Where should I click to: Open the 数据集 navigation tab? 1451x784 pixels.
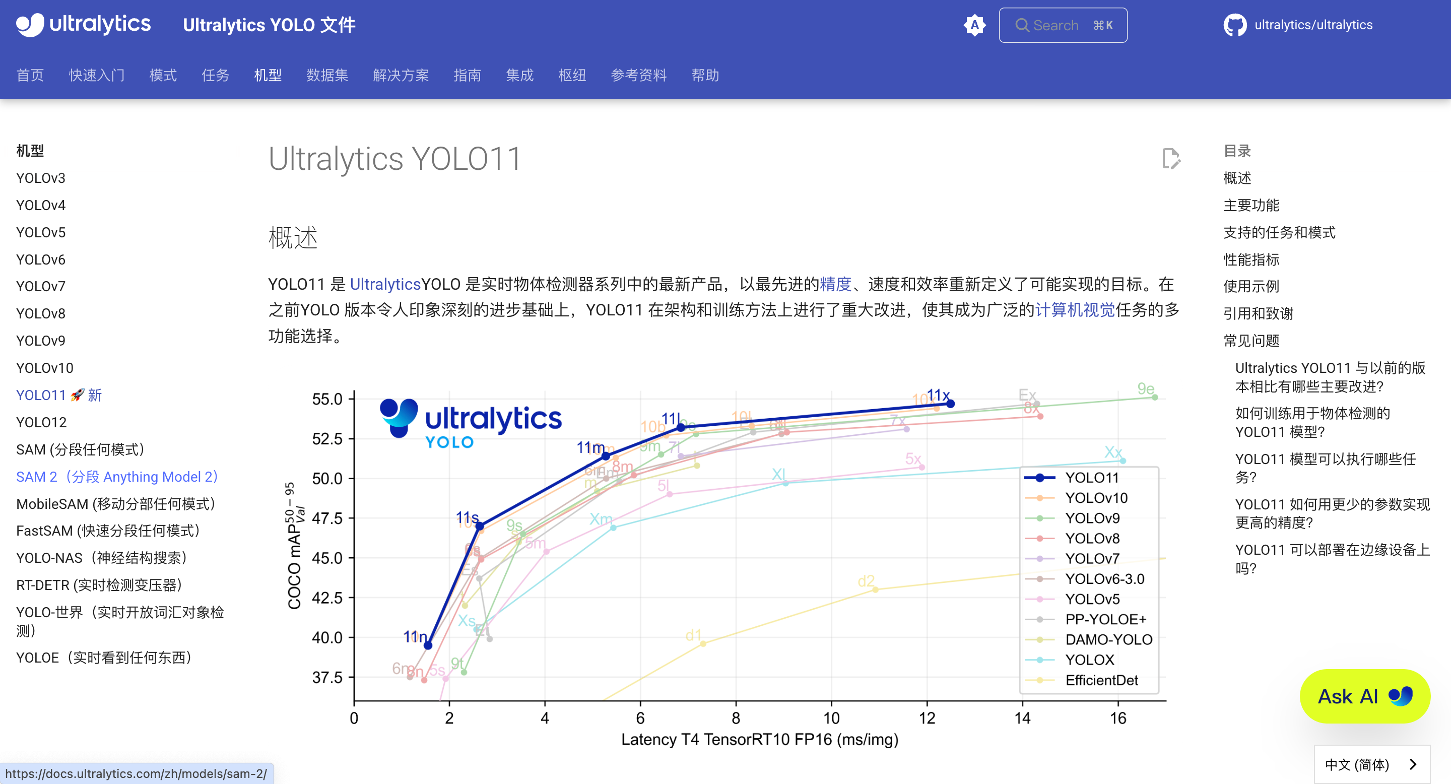tap(326, 75)
